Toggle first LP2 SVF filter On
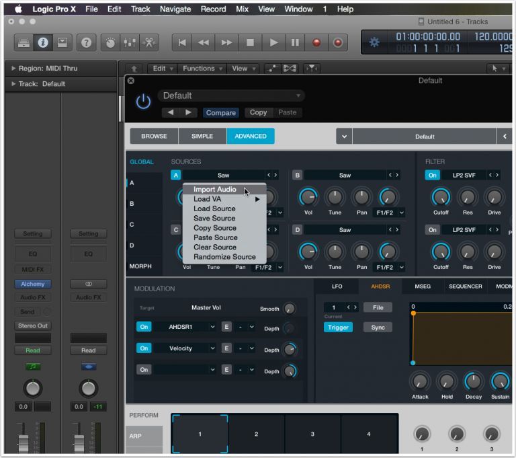 pos(433,176)
